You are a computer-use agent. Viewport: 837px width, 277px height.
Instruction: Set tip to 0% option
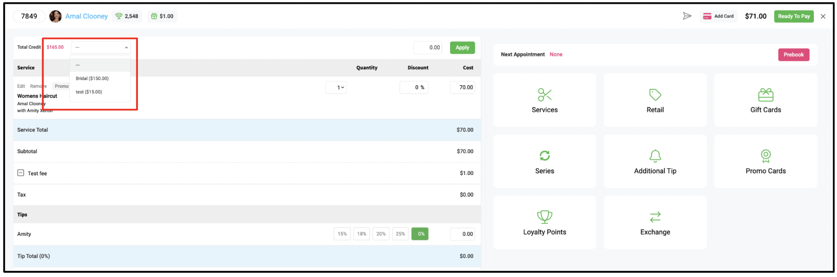click(420, 234)
